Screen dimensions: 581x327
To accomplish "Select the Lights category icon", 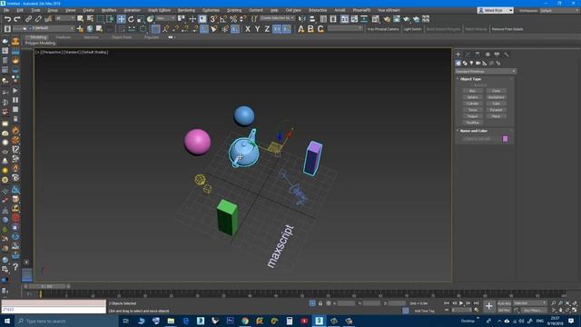I will point(472,64).
